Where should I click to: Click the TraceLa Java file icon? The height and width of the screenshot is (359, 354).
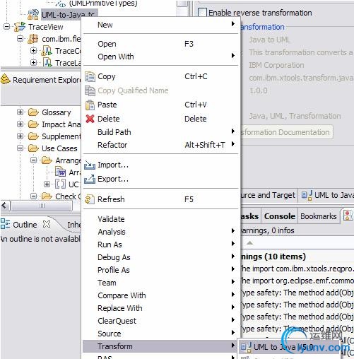[47, 63]
